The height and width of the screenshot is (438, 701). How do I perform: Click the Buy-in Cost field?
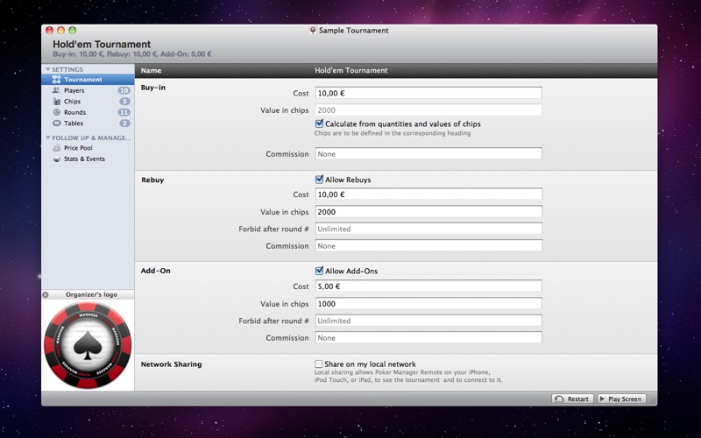[x=428, y=93]
